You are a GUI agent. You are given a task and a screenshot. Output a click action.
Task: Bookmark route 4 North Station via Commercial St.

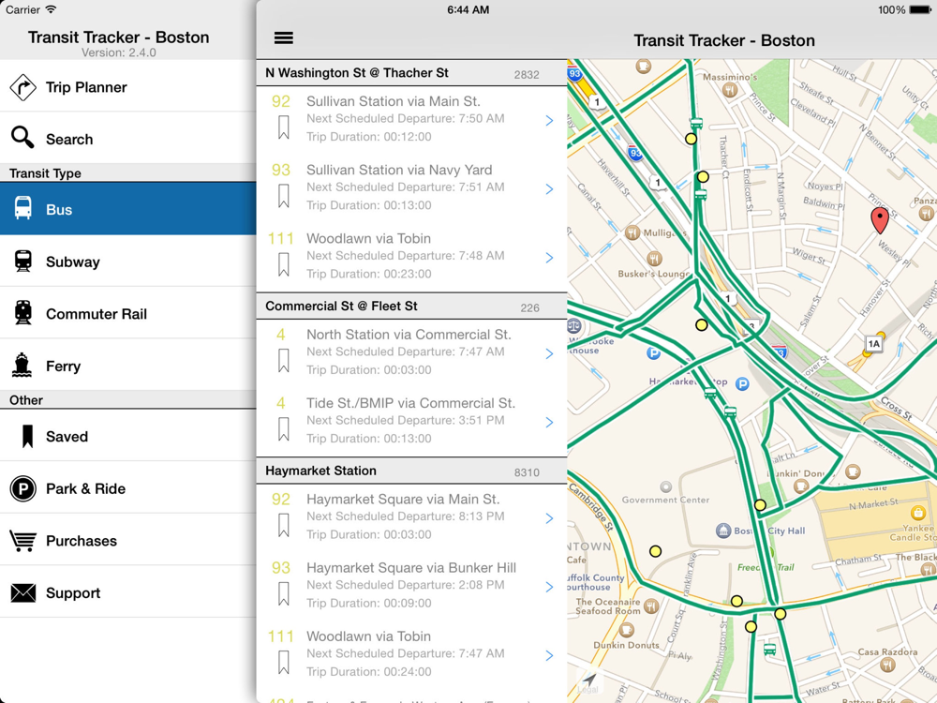pos(284,361)
